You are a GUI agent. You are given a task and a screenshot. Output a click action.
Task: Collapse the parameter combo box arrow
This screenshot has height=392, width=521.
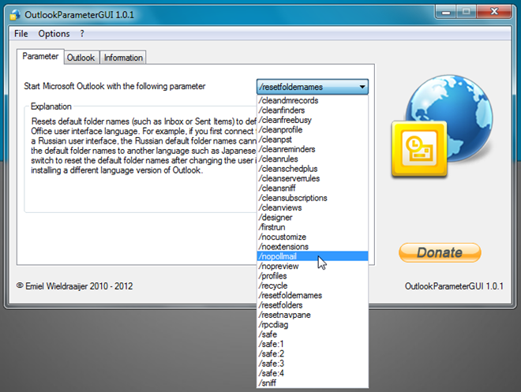tap(362, 87)
